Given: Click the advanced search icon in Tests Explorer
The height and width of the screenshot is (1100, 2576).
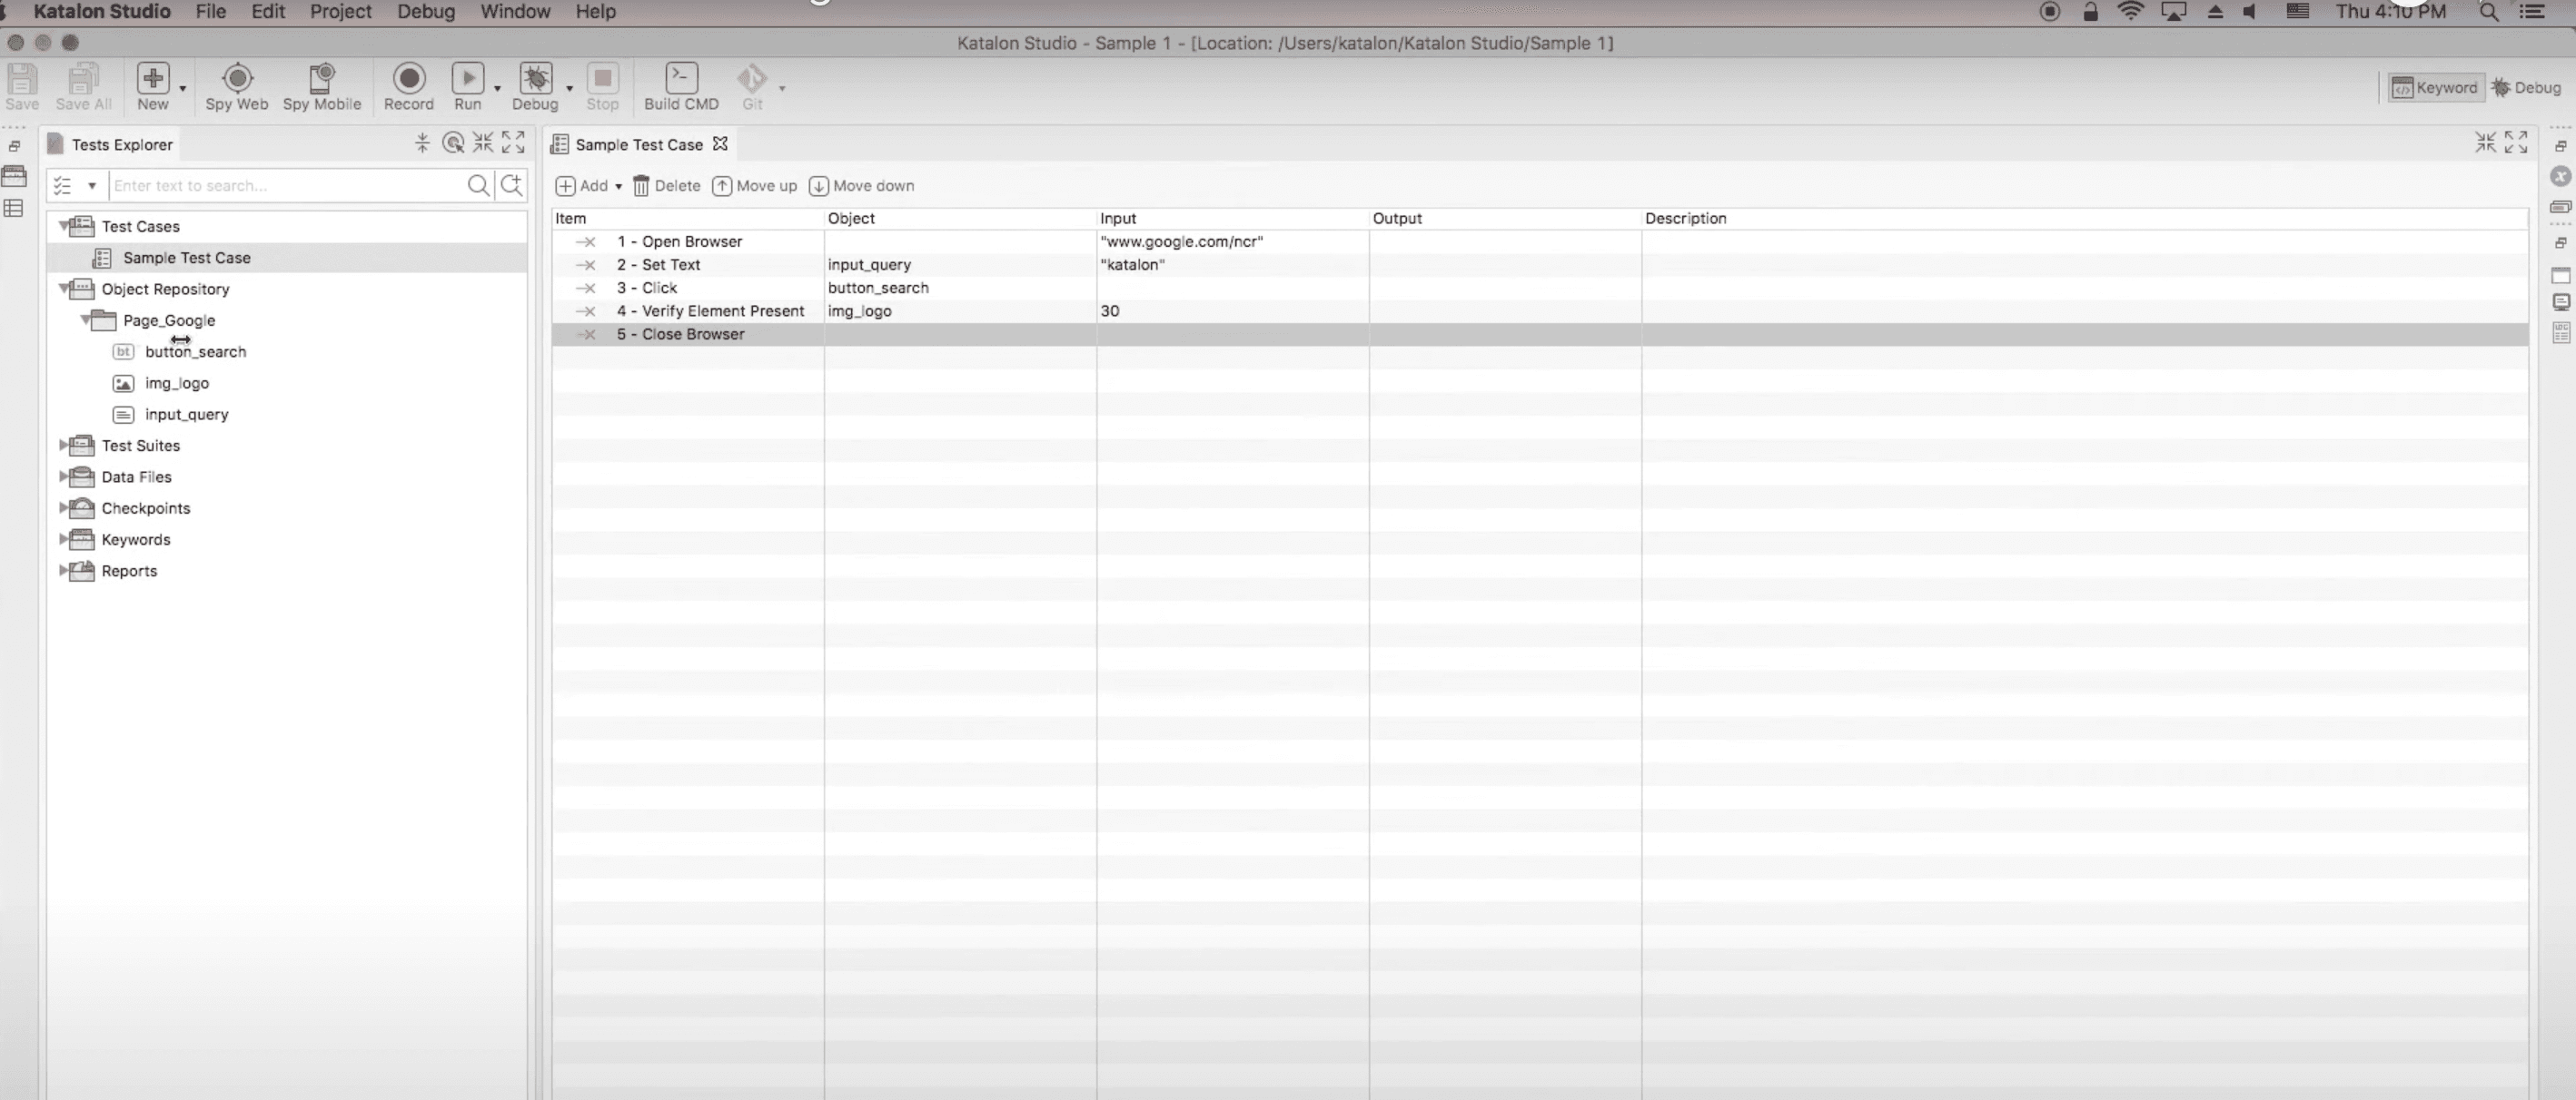Looking at the screenshot, I should tap(512, 185).
